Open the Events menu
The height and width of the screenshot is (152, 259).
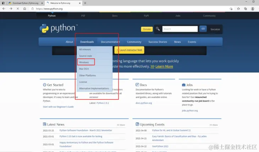192,42
